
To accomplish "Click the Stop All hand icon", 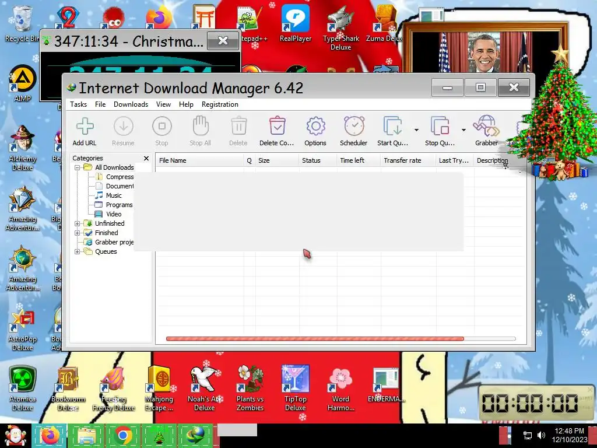I will pyautogui.click(x=201, y=126).
